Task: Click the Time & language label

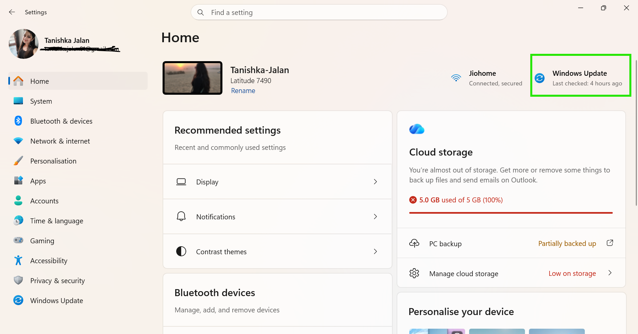Action: pos(57,221)
